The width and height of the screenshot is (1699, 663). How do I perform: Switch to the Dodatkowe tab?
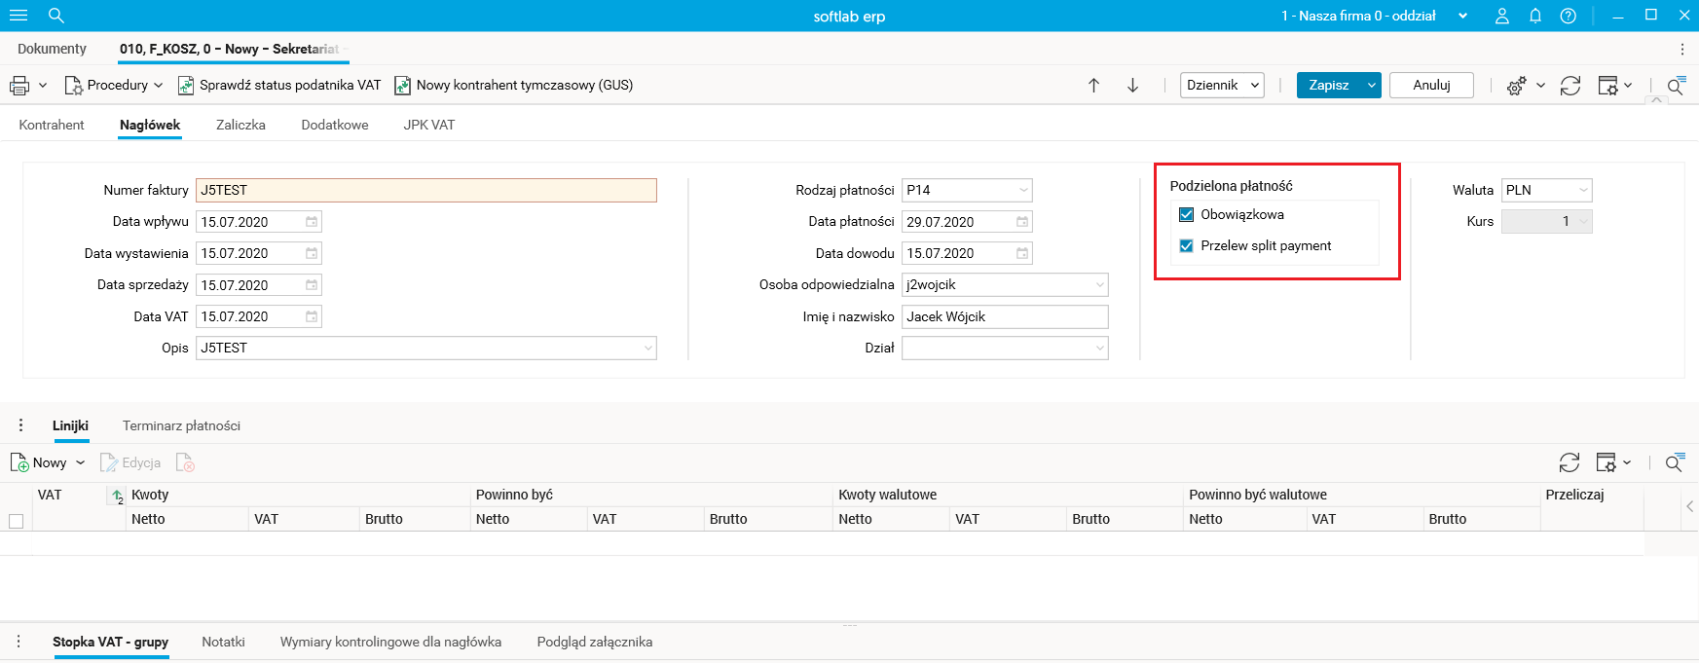point(335,125)
